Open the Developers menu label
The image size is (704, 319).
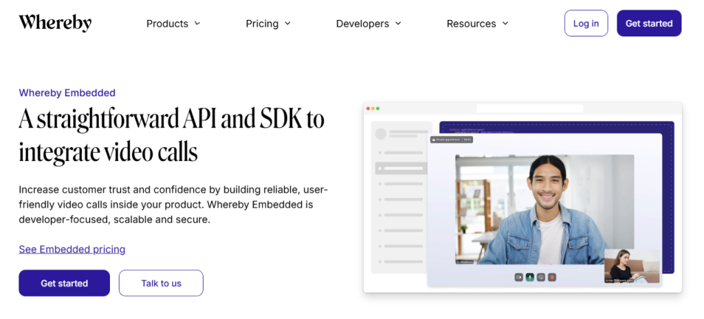pos(362,23)
